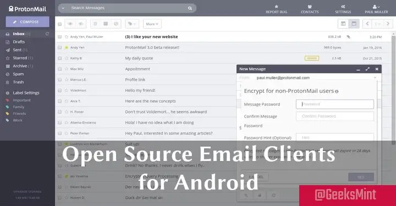Click the message list vertical scrollbar

pos(393,90)
